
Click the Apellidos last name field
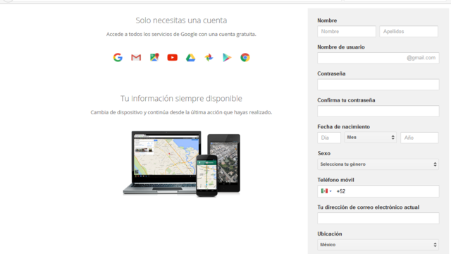(x=409, y=31)
